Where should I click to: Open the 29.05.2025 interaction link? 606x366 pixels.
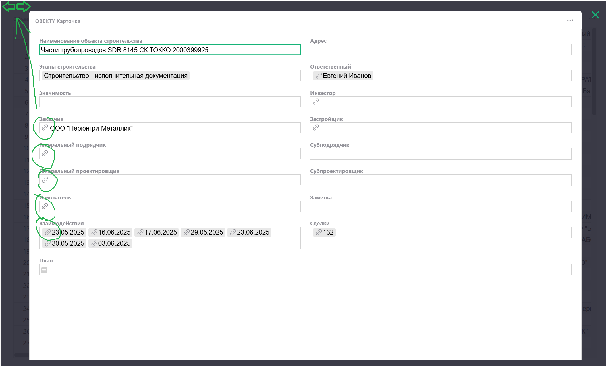[203, 232]
